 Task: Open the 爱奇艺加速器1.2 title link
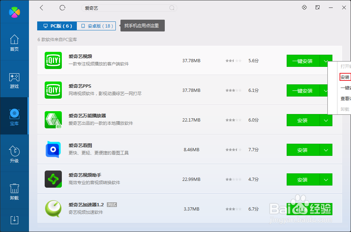(x=86, y=205)
